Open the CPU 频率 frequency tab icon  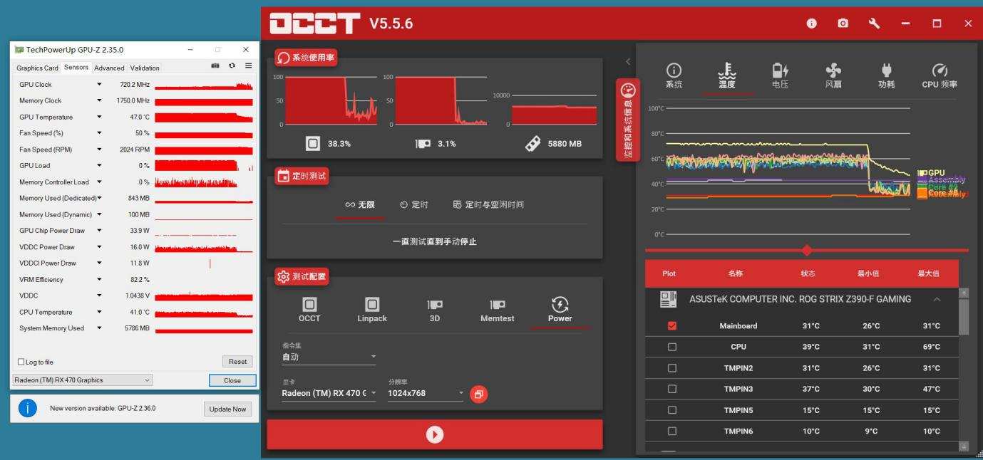tap(940, 70)
